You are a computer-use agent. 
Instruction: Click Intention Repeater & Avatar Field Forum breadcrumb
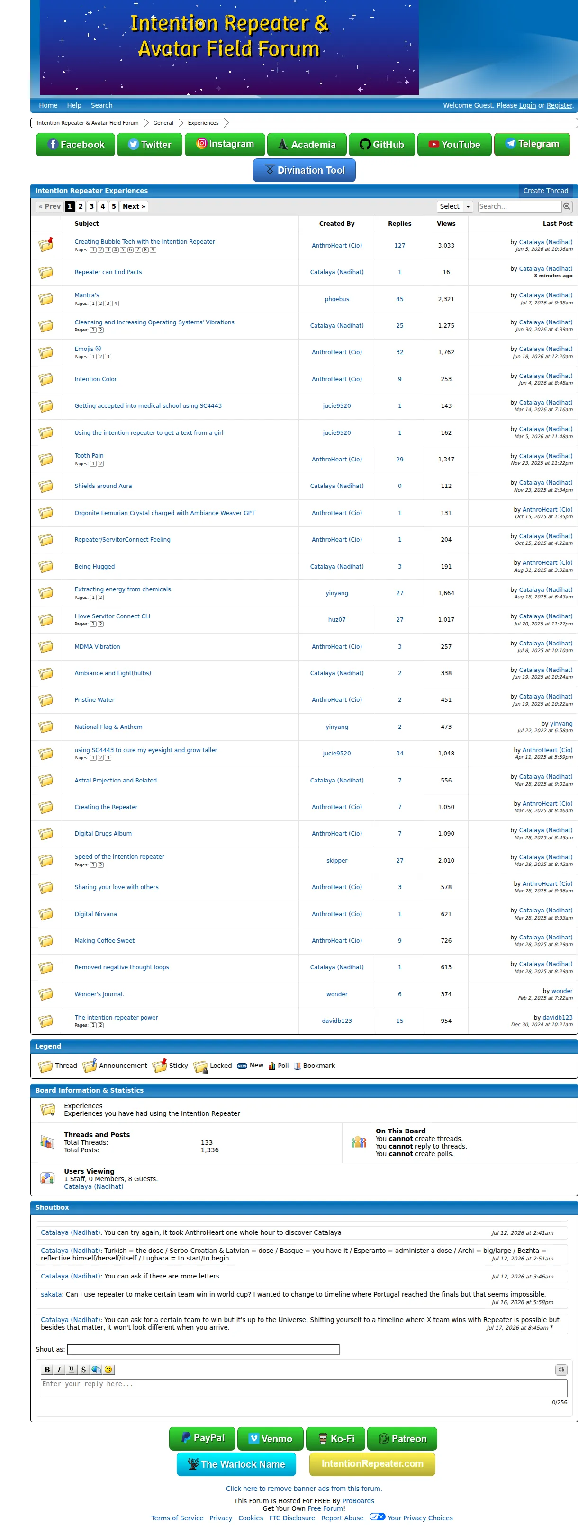[x=88, y=123]
